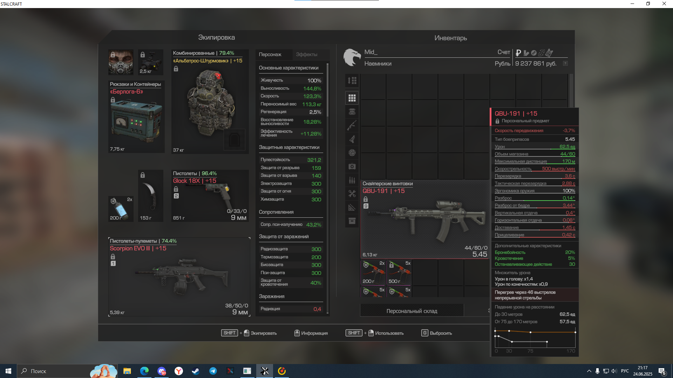Image resolution: width=673 pixels, height=378 pixels.
Task: Select the 200 г spray can slot
Action: click(121, 209)
